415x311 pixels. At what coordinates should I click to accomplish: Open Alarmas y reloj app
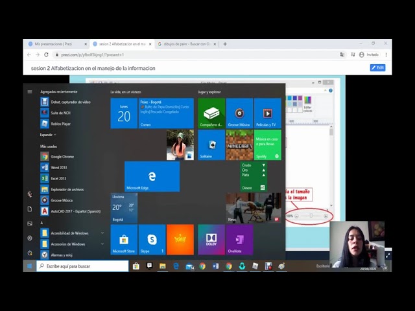56,255
